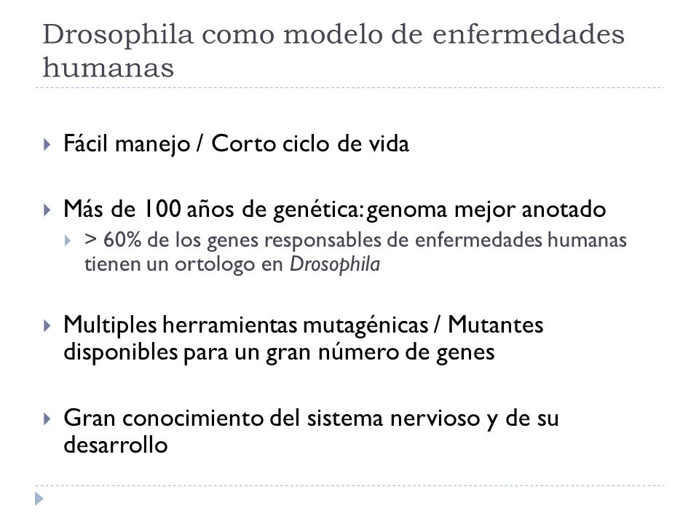
Task: Click the 'Fácil manejo / Corto ciclo de vida' line
Action: pos(236,144)
